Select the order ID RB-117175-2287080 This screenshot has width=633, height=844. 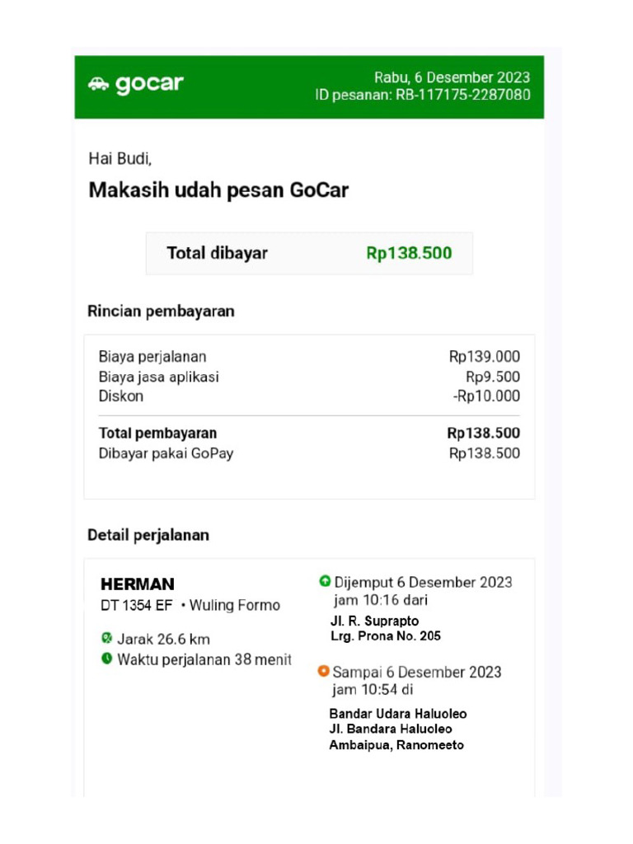(x=472, y=95)
